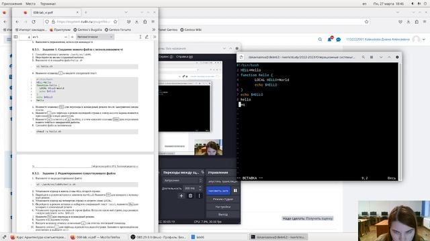The width and height of the screenshot is (430, 241).
Task: List all tabs in PDF Firefox window
Action: 126,12
